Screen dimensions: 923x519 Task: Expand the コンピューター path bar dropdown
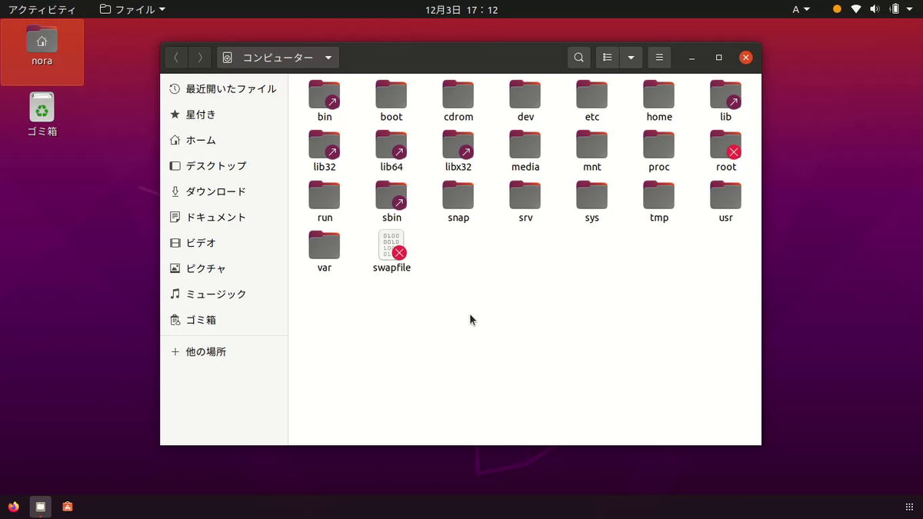(328, 57)
